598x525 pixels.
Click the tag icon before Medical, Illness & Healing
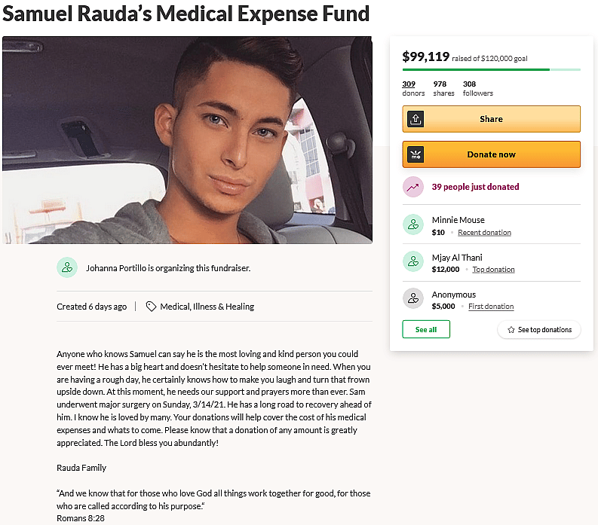151,307
